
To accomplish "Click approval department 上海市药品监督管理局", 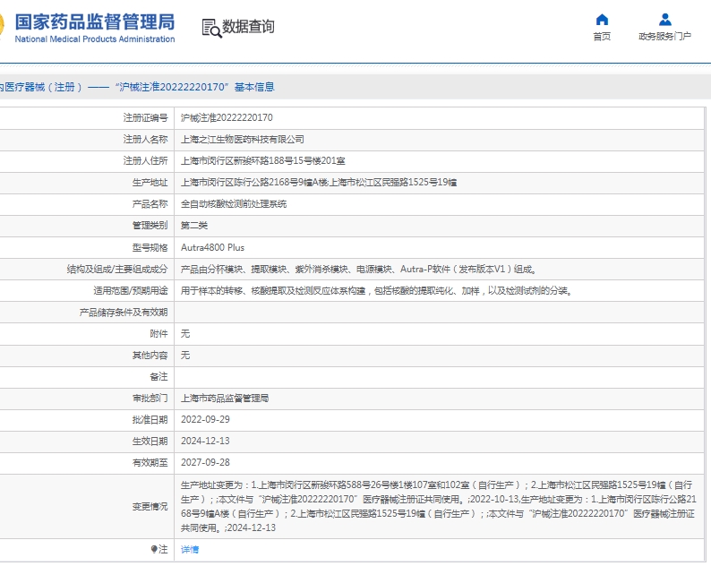I will (x=225, y=399).
